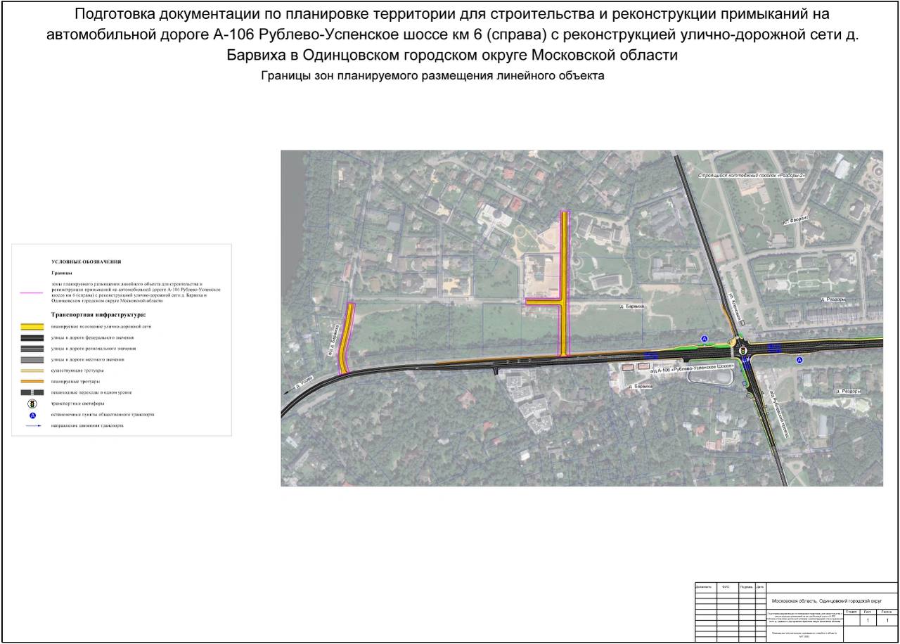The width and height of the screenshot is (900, 644).
Task: Click 'транспортные светофоры' legend text
Action: [x=78, y=404]
